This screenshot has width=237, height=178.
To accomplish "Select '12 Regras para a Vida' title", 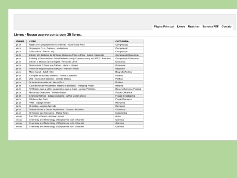I will (62, 89).
